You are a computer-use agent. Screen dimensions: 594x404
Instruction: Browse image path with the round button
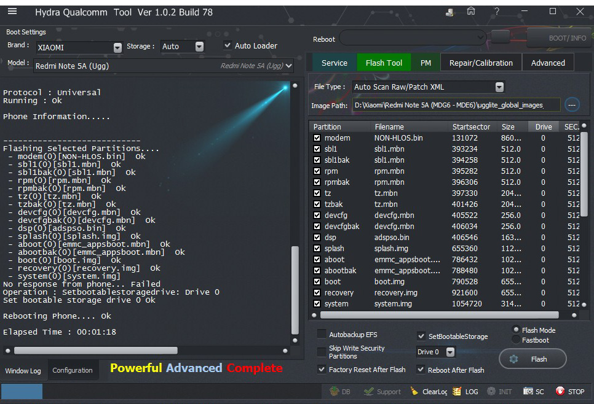tap(572, 105)
